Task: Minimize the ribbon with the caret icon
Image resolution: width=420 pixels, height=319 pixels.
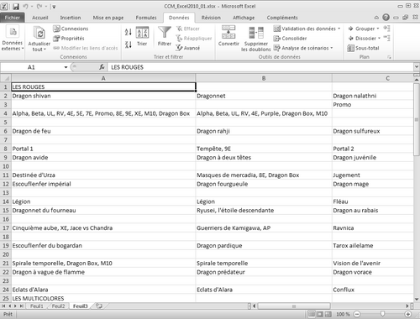Action: [x=376, y=18]
